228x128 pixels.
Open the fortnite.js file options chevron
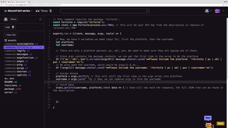point(41,47)
